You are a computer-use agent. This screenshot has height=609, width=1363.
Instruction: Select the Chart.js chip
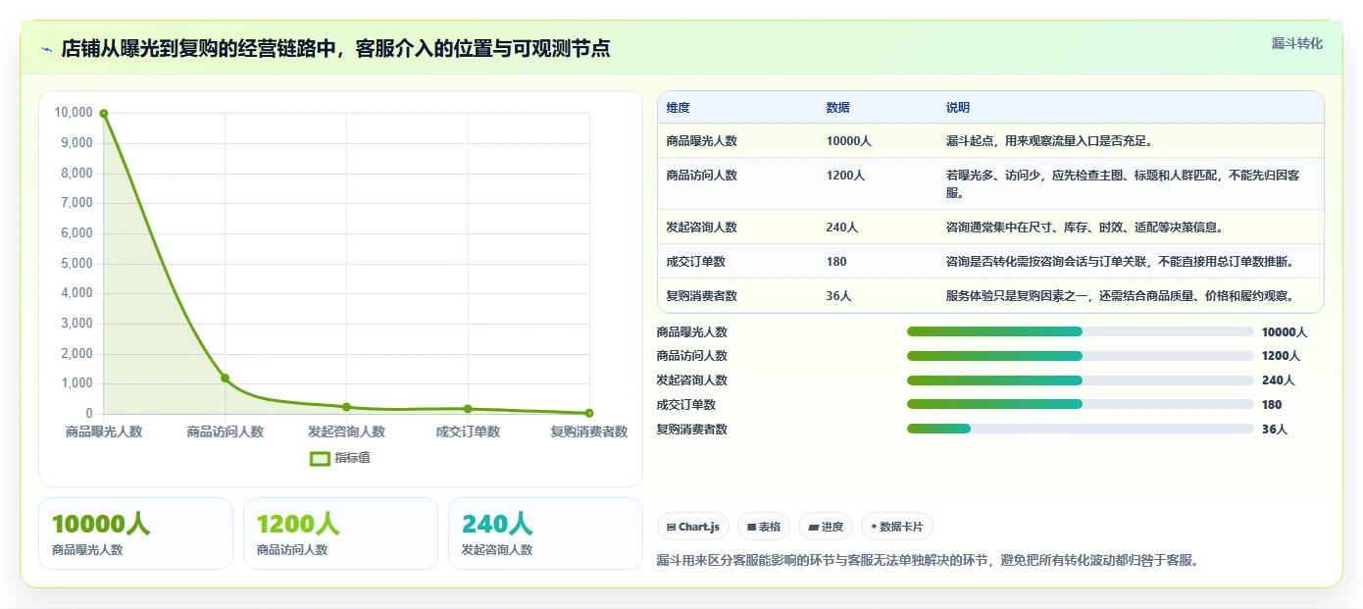693,527
